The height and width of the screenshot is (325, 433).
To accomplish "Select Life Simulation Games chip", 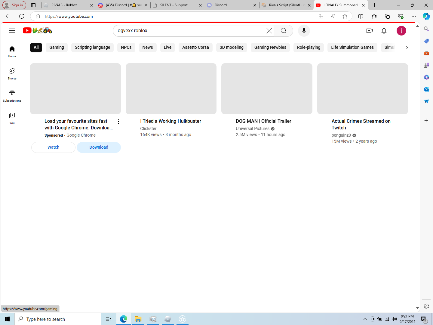I will pos(352,47).
